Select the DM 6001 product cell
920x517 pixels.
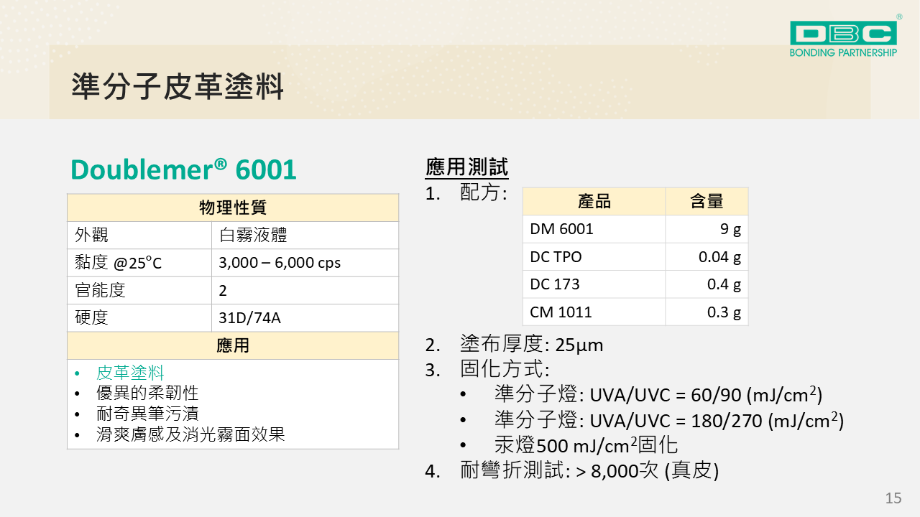coord(562,230)
